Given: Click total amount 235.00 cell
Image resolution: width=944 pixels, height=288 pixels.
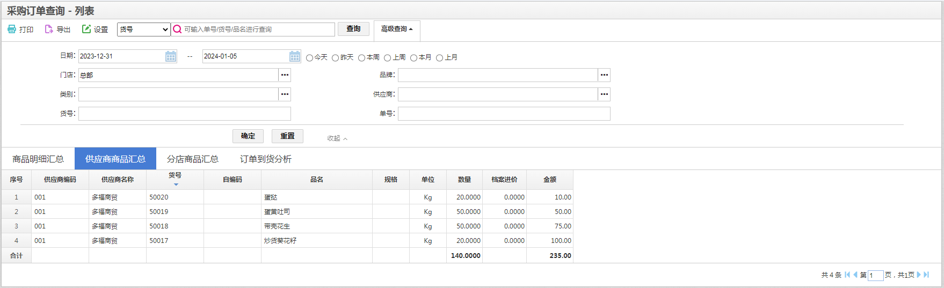Looking at the screenshot, I should coord(550,256).
